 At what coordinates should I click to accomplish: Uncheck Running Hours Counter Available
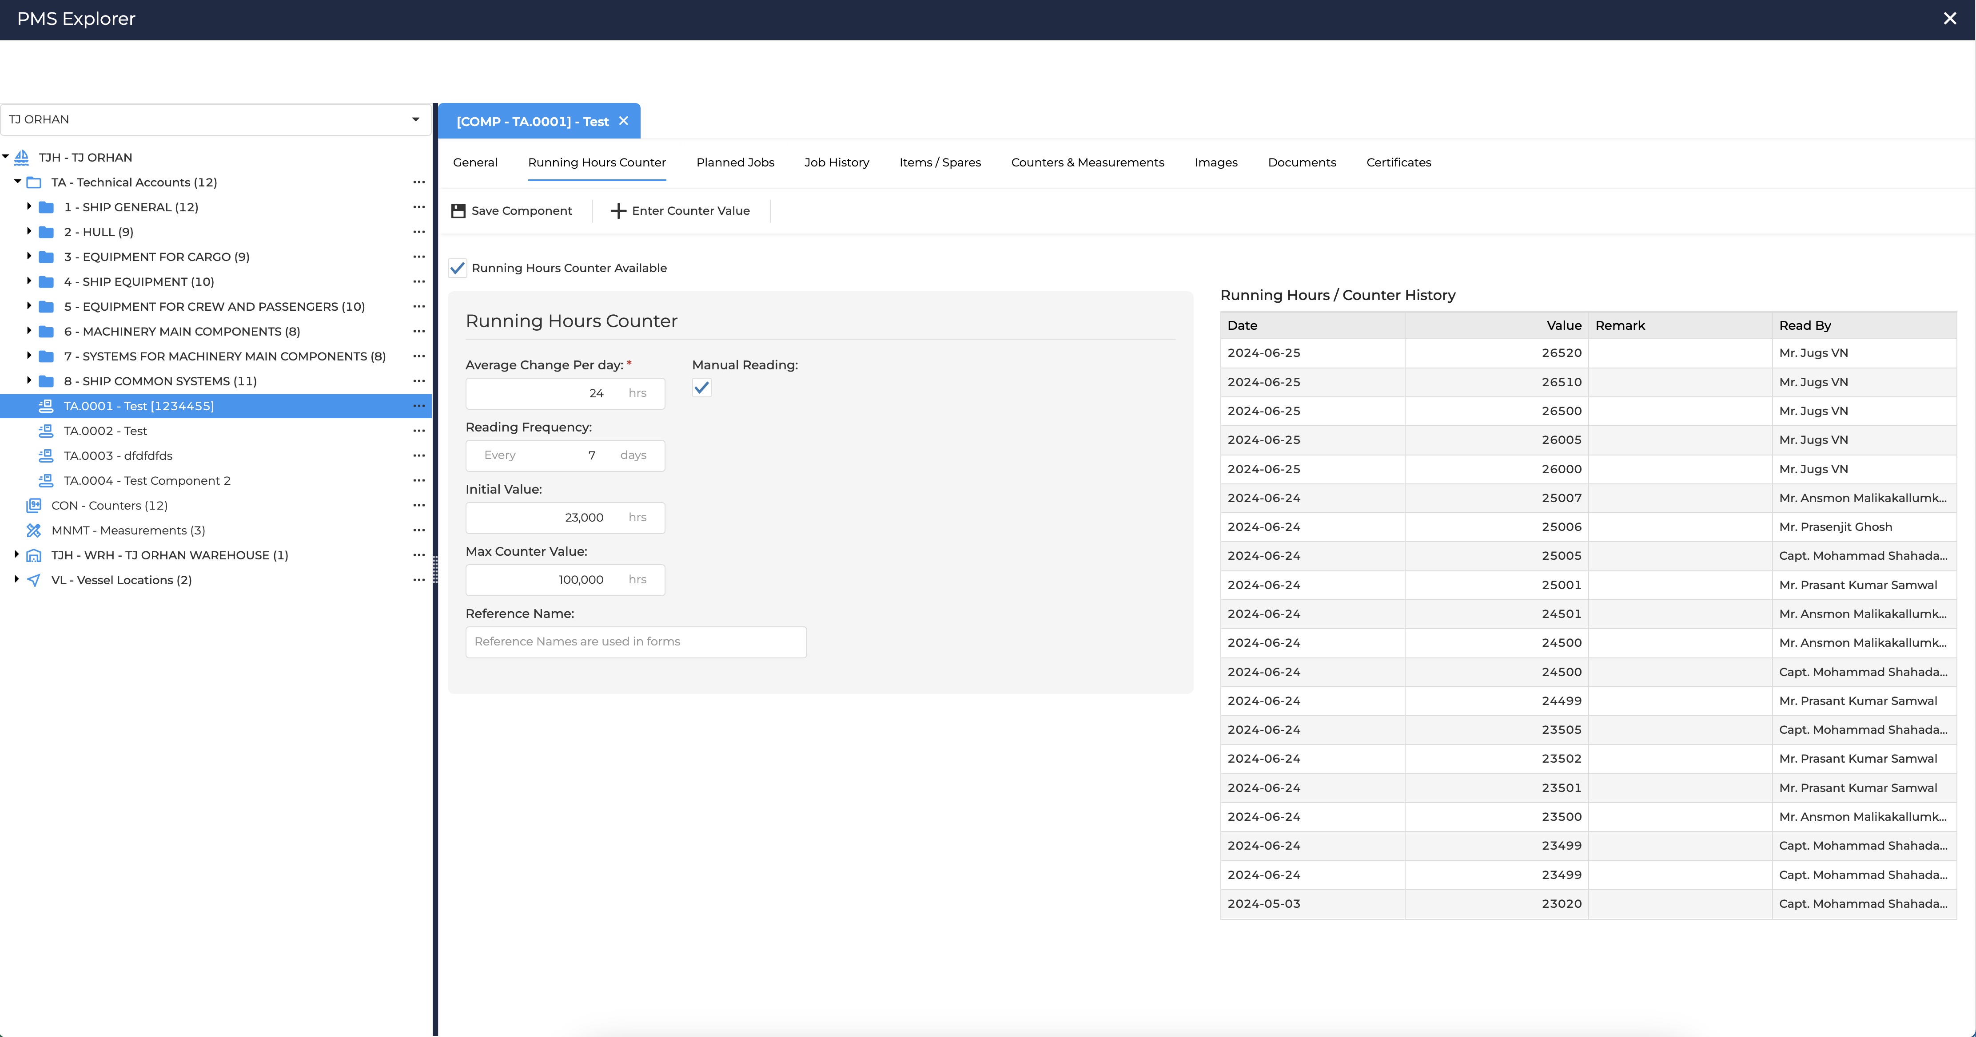click(458, 268)
